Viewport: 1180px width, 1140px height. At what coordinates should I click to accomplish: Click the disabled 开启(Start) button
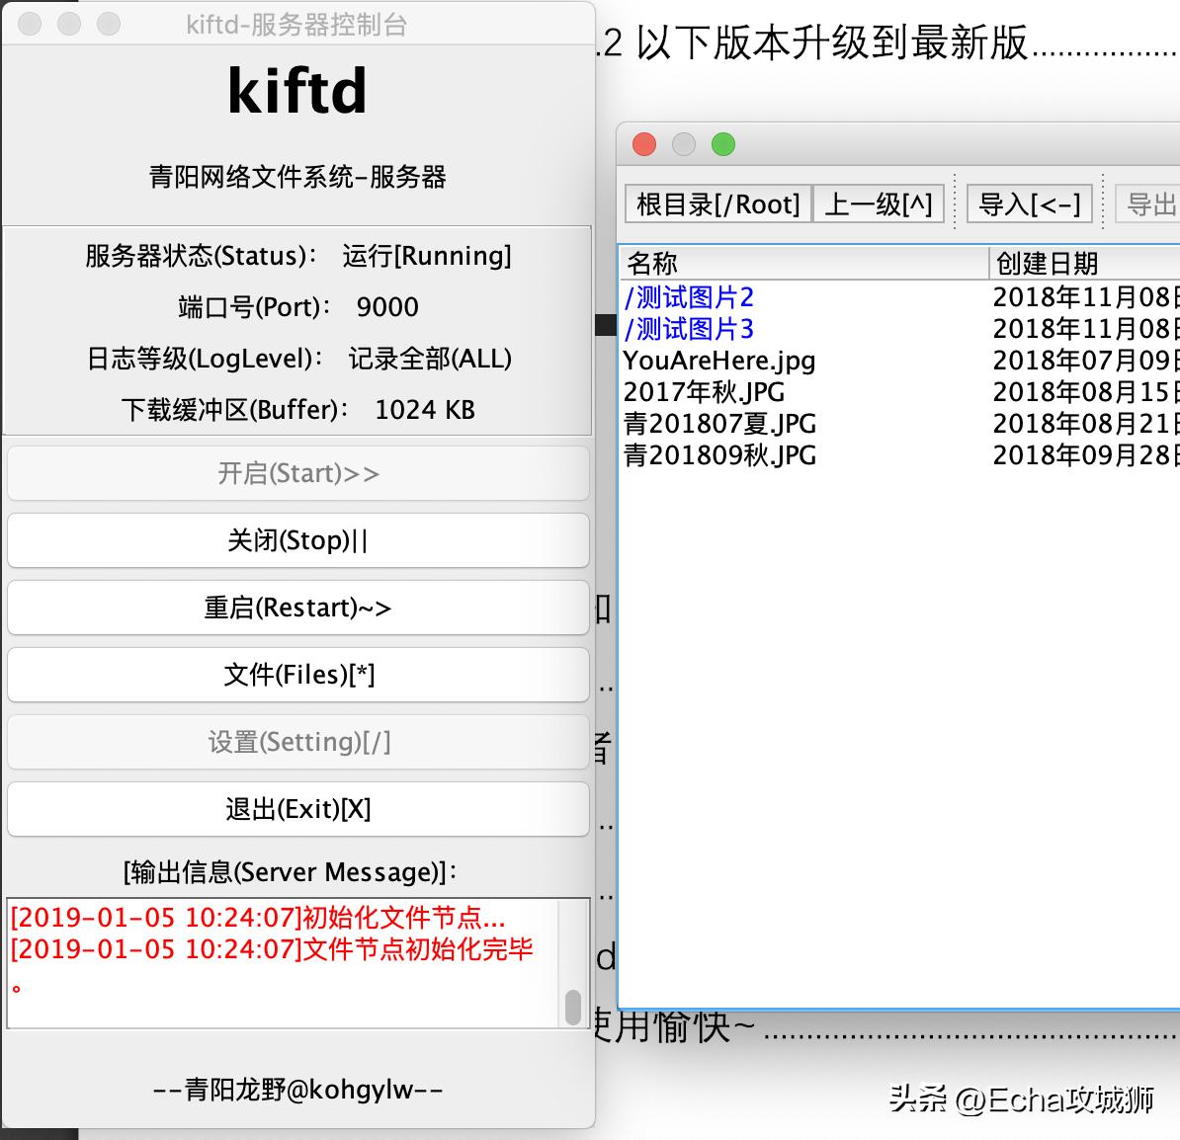pos(297,473)
